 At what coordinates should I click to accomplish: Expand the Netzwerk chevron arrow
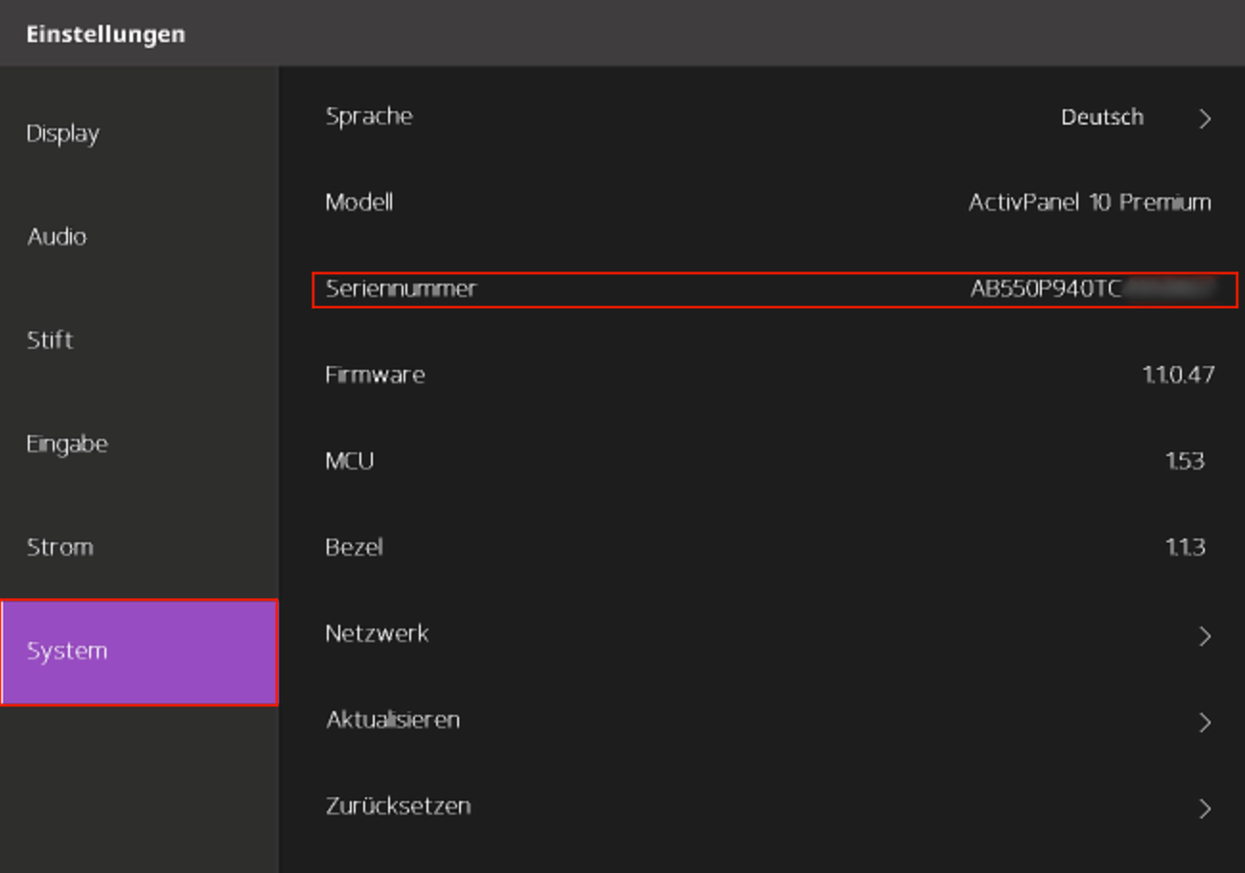click(1205, 635)
